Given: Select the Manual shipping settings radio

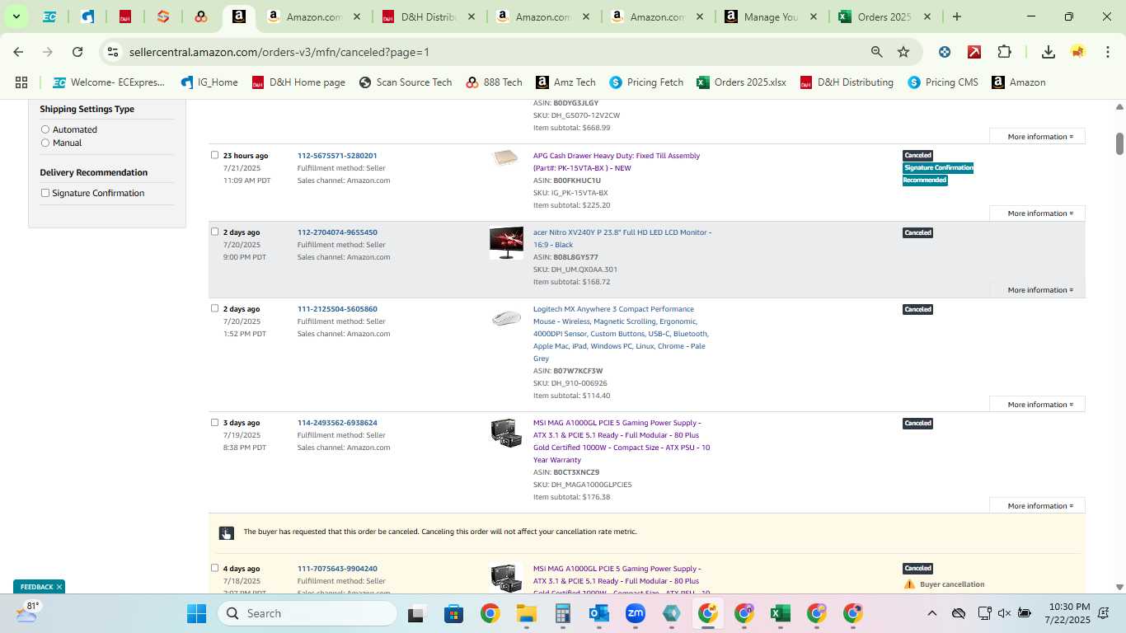Looking at the screenshot, I should pos(45,143).
